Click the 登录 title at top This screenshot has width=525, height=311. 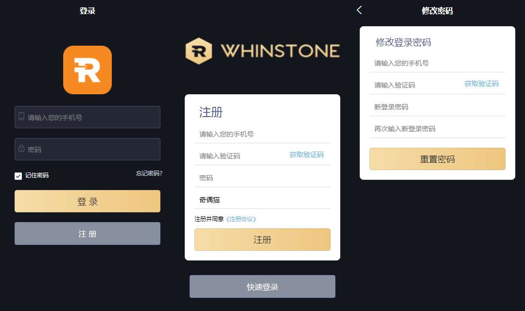(87, 11)
